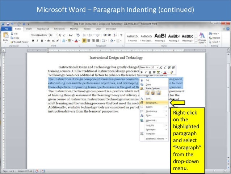Viewport: 231px width, 174px height.
Task: Apply the ribbon text highlight color
Action: coord(70,41)
